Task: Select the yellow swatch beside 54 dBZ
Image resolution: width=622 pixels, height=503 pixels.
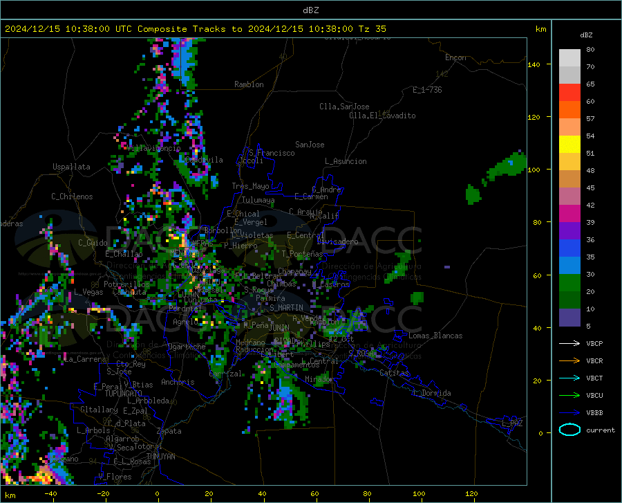Action: point(569,145)
